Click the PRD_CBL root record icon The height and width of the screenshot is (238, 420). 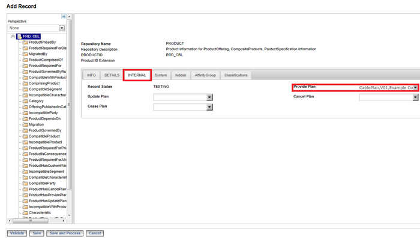point(20,36)
